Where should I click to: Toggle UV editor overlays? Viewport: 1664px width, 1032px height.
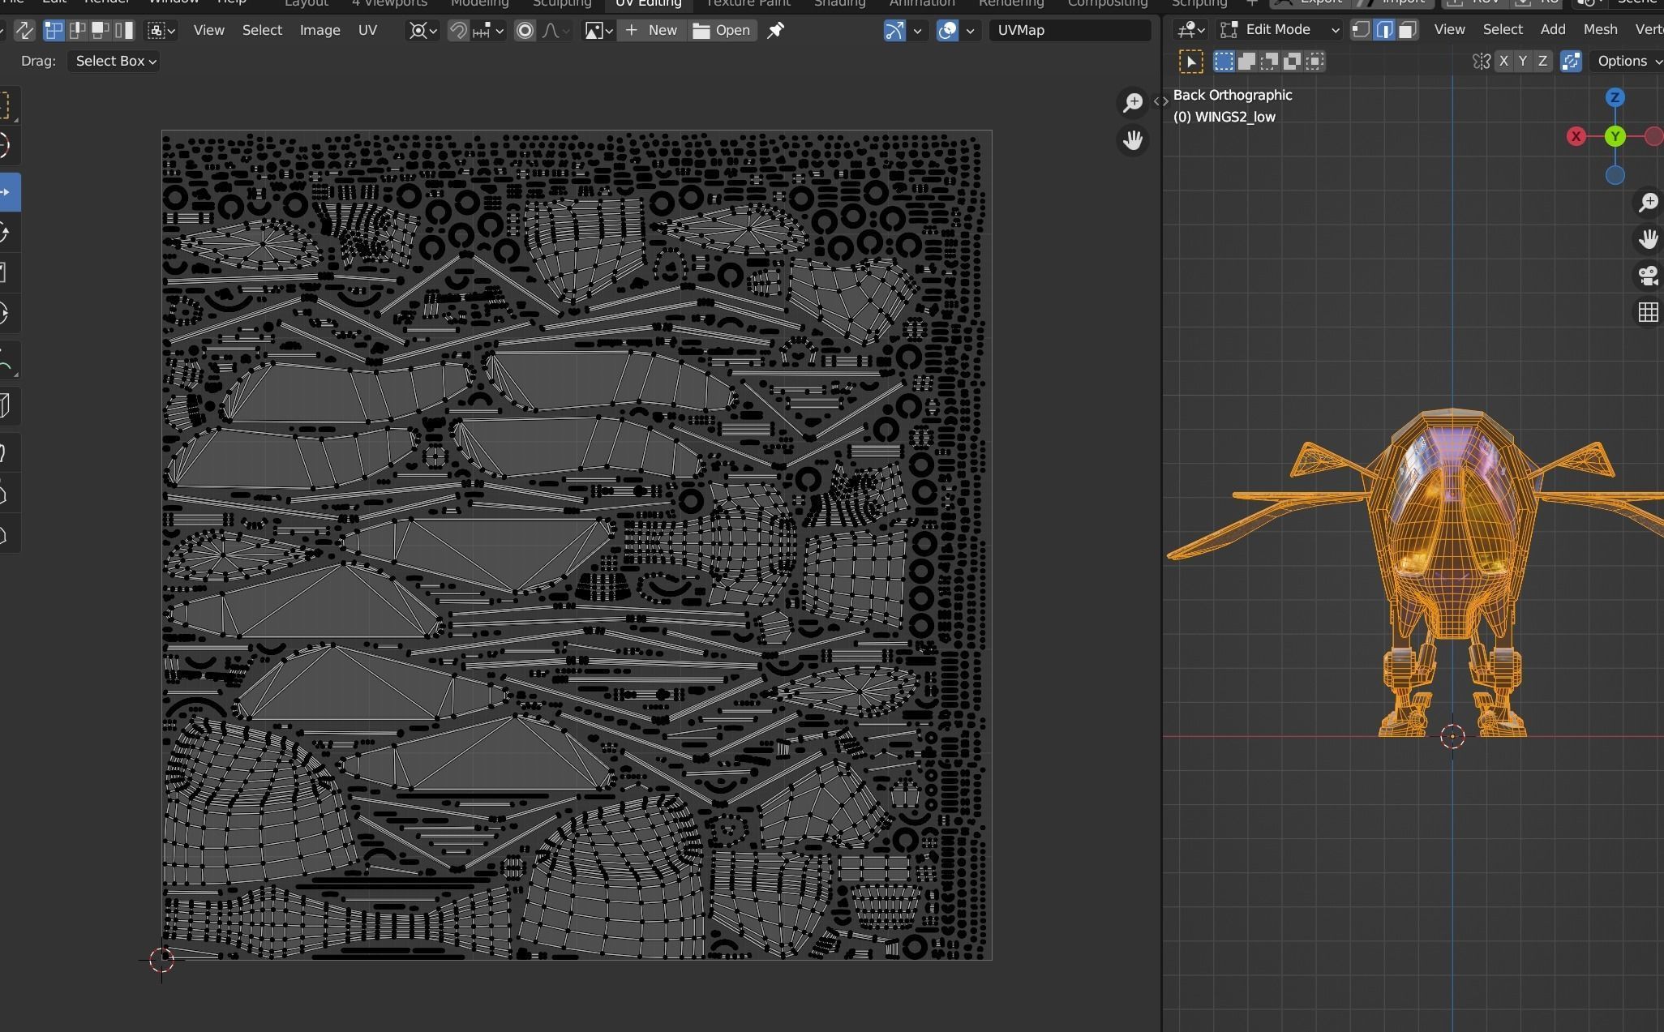pyautogui.click(x=947, y=31)
